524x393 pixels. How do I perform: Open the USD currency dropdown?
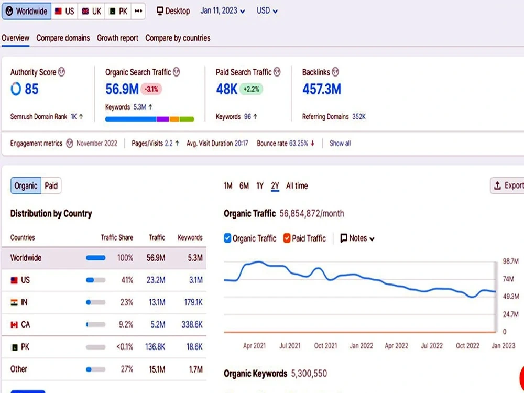click(x=267, y=10)
